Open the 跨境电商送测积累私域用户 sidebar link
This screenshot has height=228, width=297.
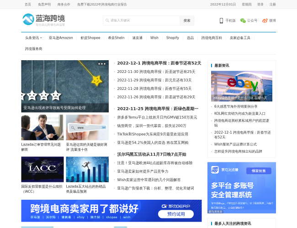[242, 123]
